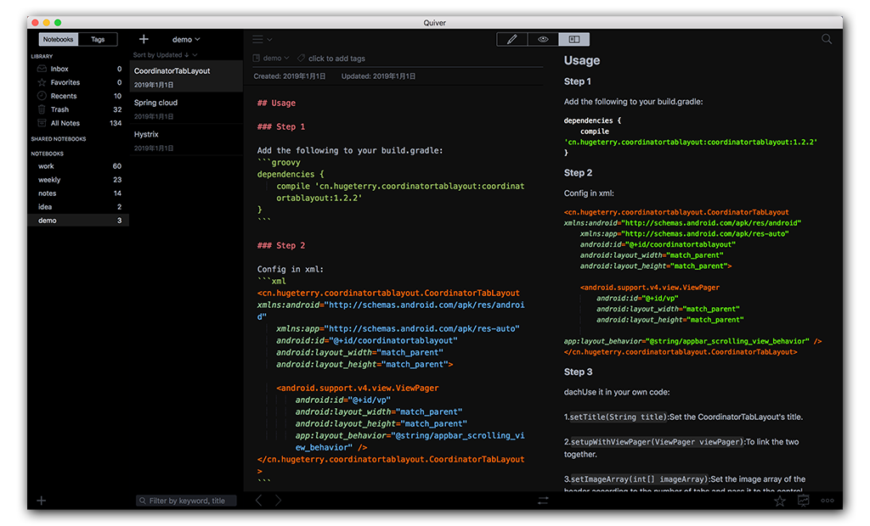The height and width of the screenshot is (526, 870).
Task: Open the note menu list icon
Action: point(262,39)
